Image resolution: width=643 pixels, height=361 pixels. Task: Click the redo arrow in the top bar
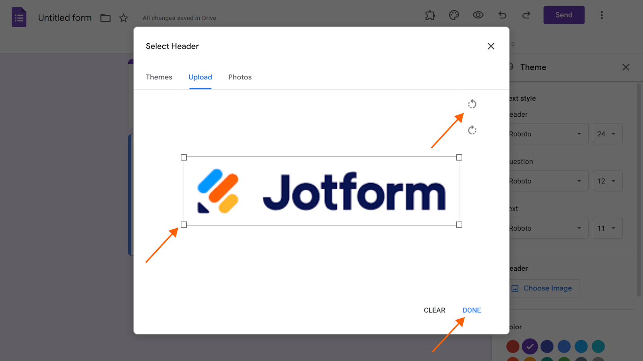click(x=526, y=15)
